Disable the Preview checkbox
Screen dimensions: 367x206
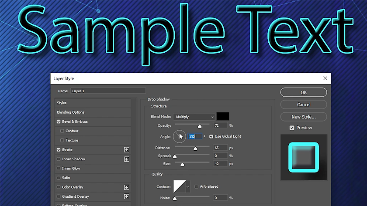(x=292, y=128)
